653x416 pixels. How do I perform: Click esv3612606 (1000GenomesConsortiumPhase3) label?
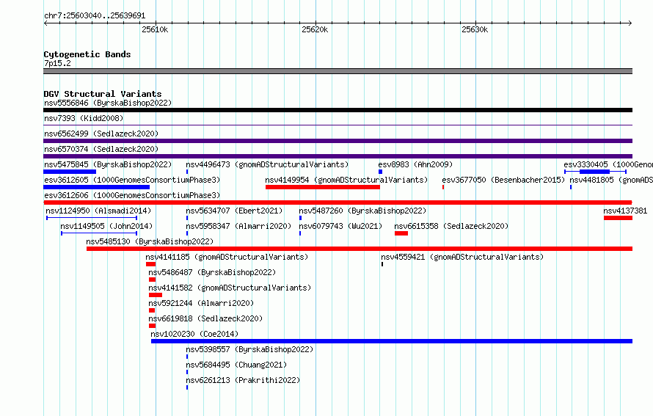pyautogui.click(x=132, y=195)
